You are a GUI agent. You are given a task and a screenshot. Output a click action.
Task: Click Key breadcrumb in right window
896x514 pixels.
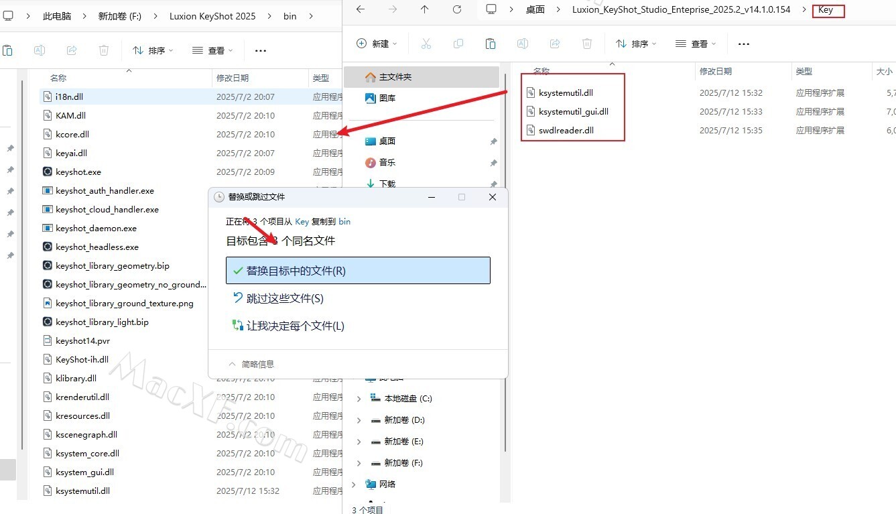[x=826, y=10]
